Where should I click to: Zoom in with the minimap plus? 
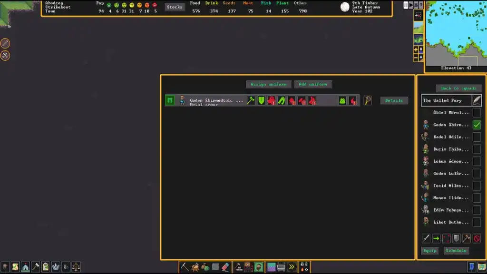[416, 49]
